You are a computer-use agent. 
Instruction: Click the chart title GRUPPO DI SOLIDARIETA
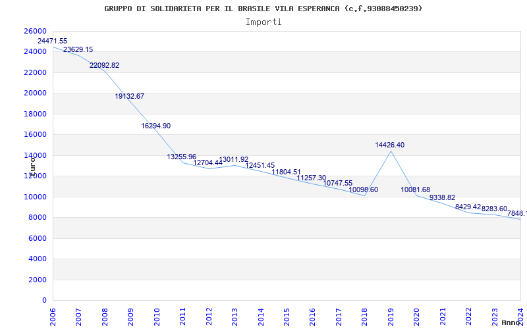tap(263, 9)
